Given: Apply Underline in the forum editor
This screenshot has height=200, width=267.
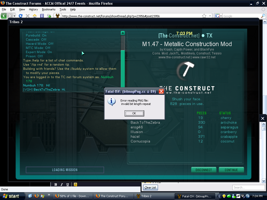Looking at the screenshot, I should pyautogui.click(x=68, y=185).
